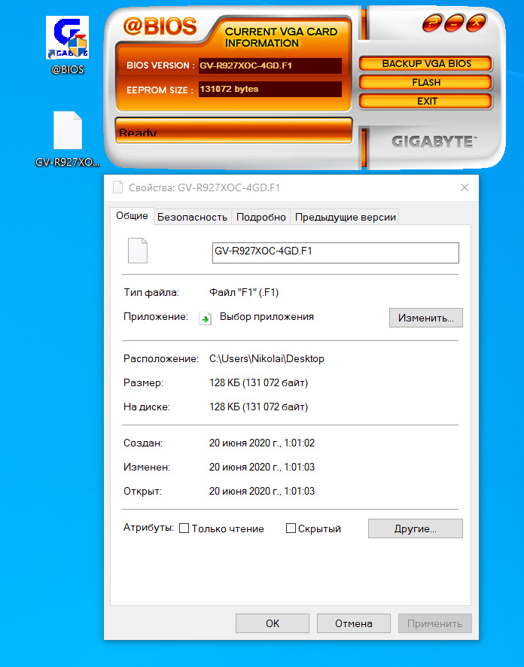The width and height of the screenshot is (524, 667).
Task: Switch to the Безопасность tab
Action: (x=192, y=217)
